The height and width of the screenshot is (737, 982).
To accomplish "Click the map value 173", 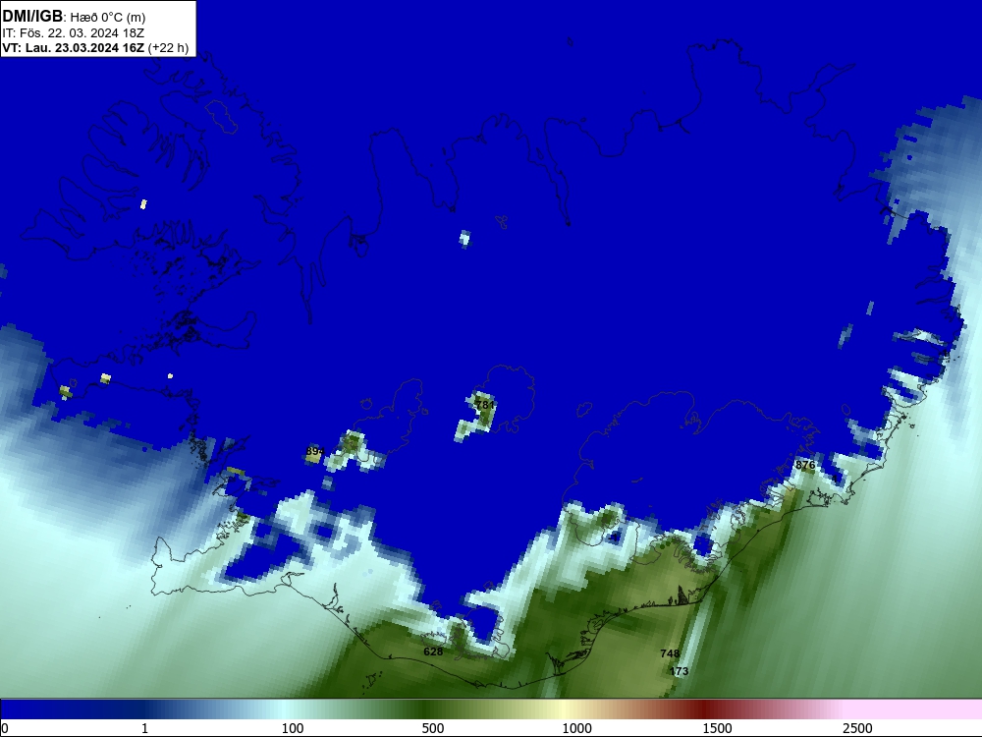I will pos(679,671).
